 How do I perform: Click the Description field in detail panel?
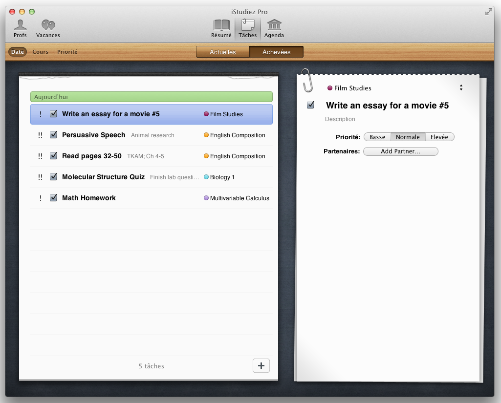340,119
